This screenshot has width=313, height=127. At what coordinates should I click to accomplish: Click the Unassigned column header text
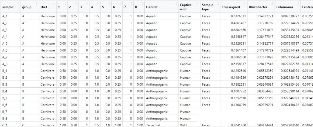pos(231,7)
